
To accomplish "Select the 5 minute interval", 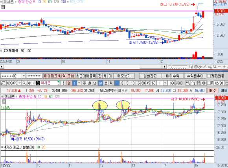I will tap(127, 83).
